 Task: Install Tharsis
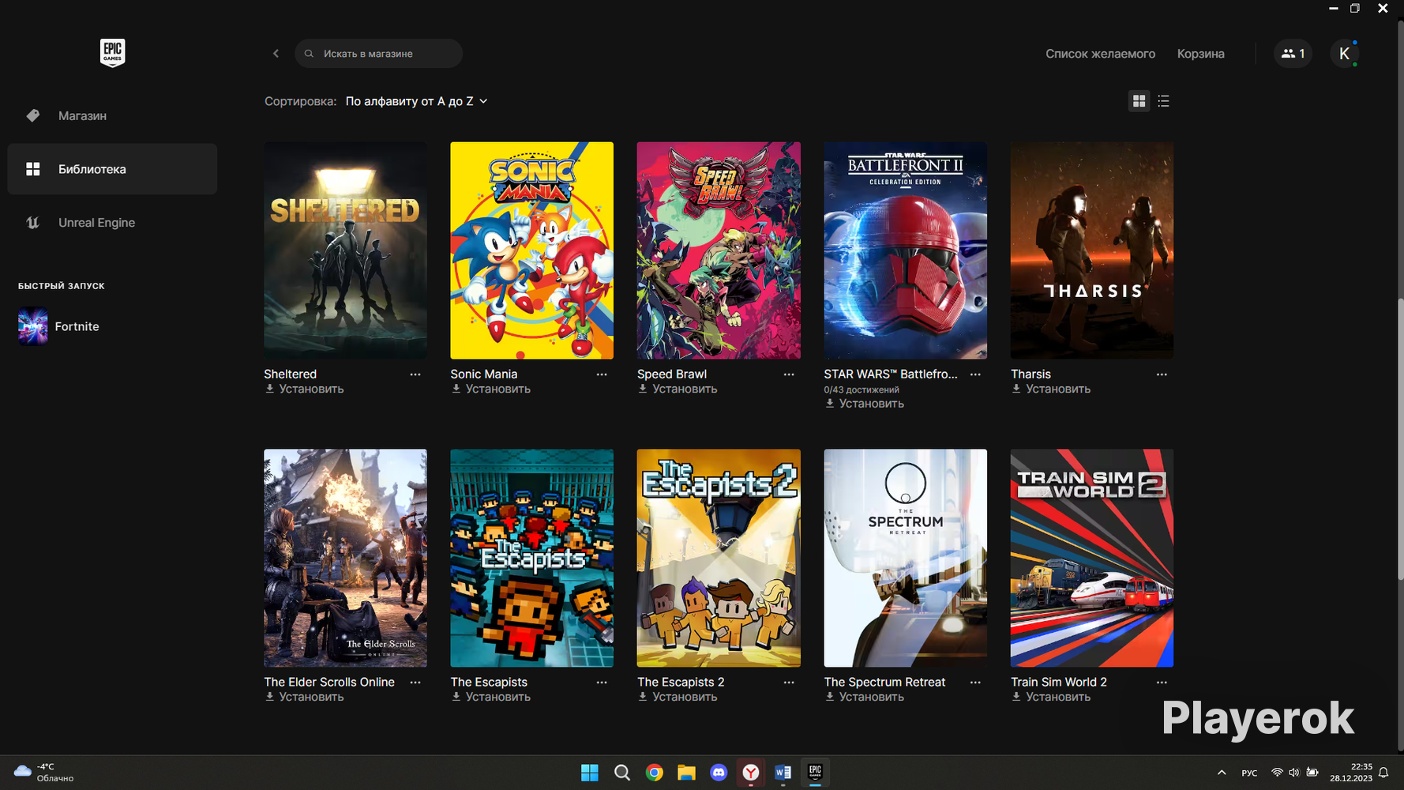[x=1050, y=389]
